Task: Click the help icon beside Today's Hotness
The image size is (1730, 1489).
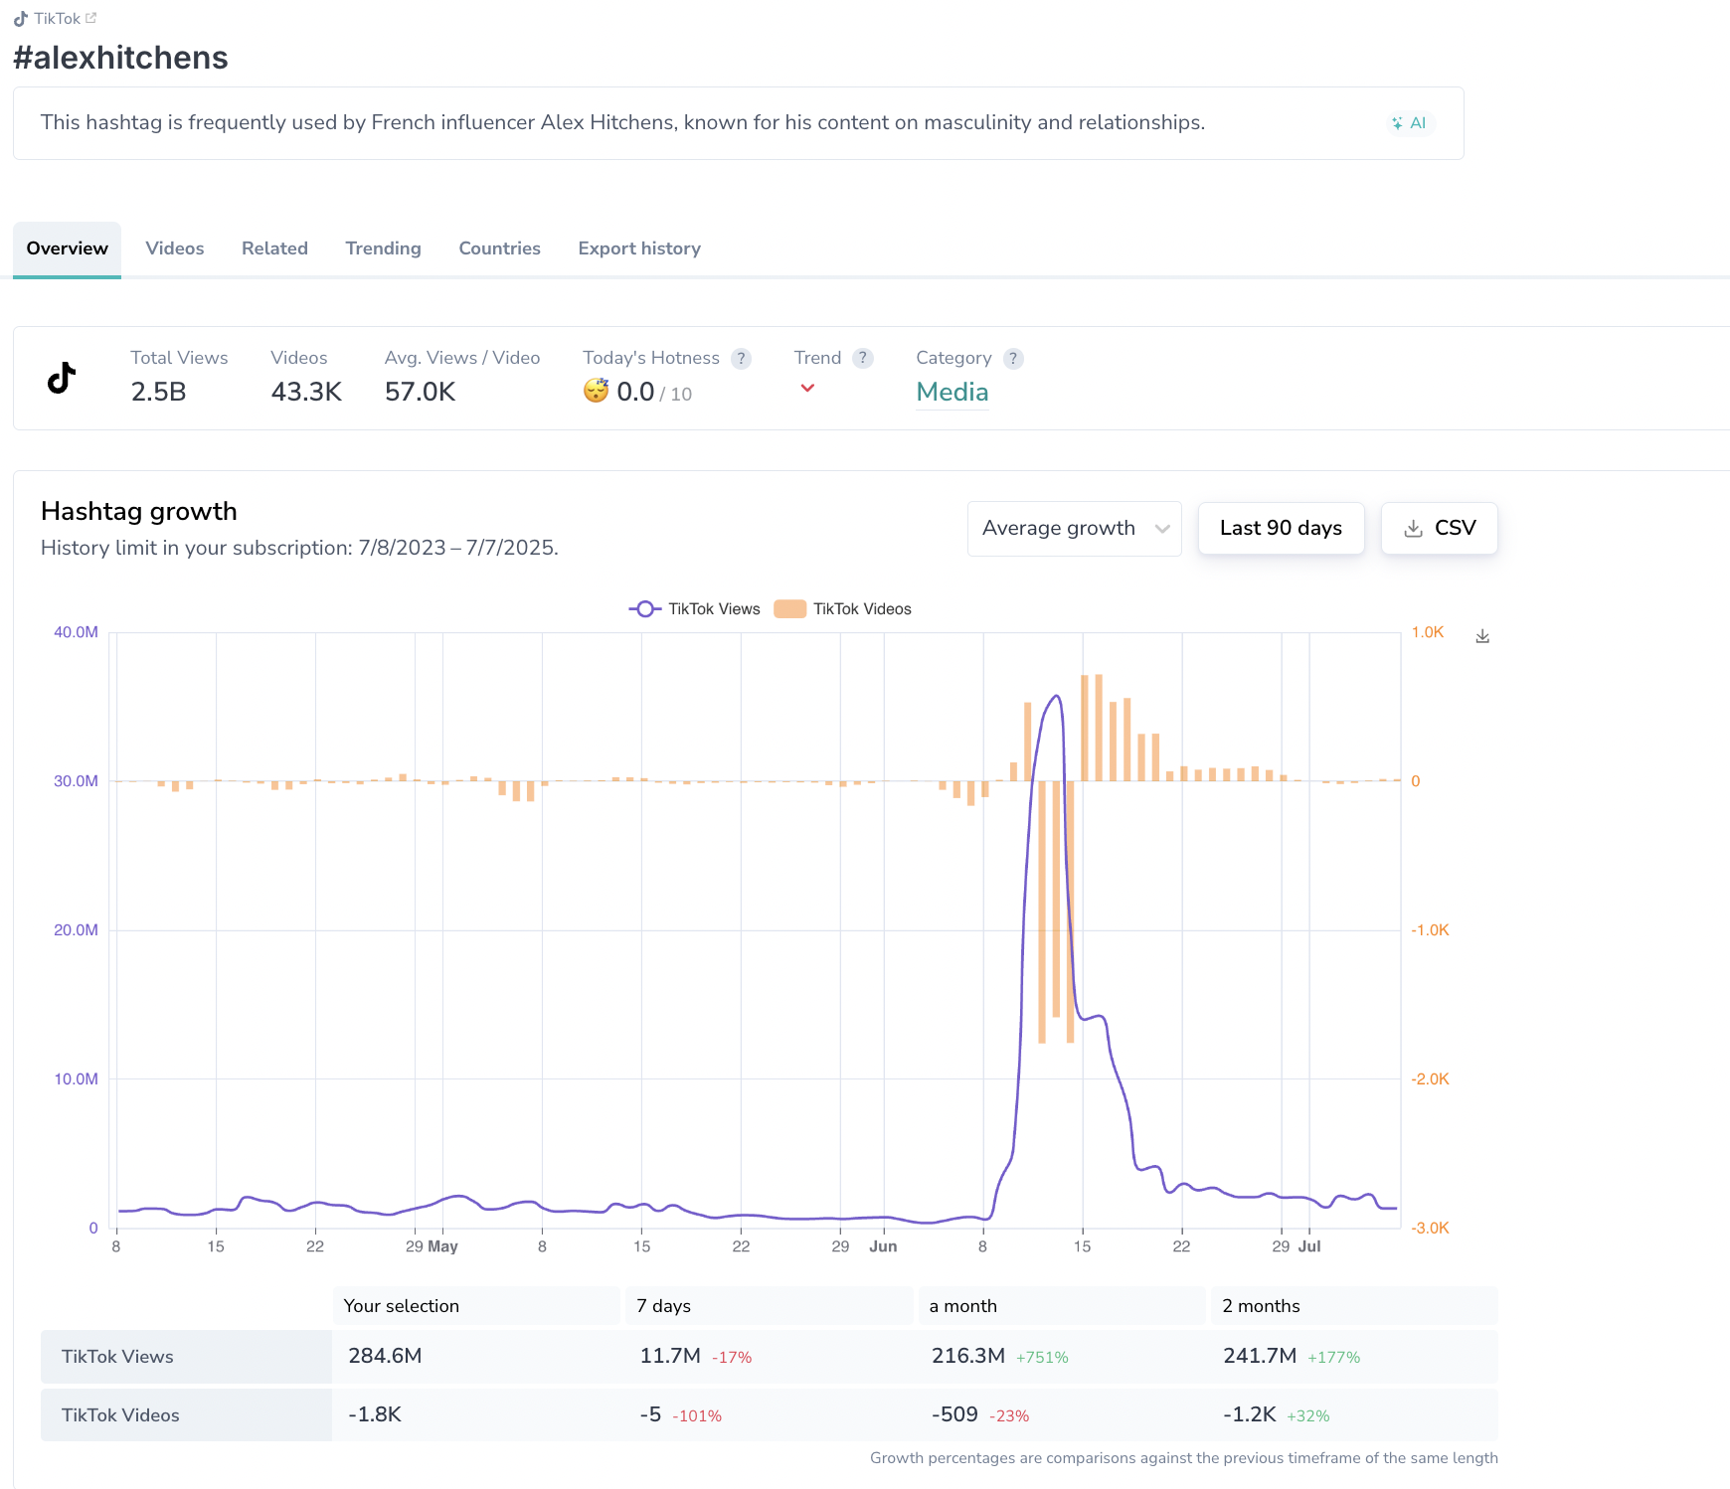Action: point(741,359)
